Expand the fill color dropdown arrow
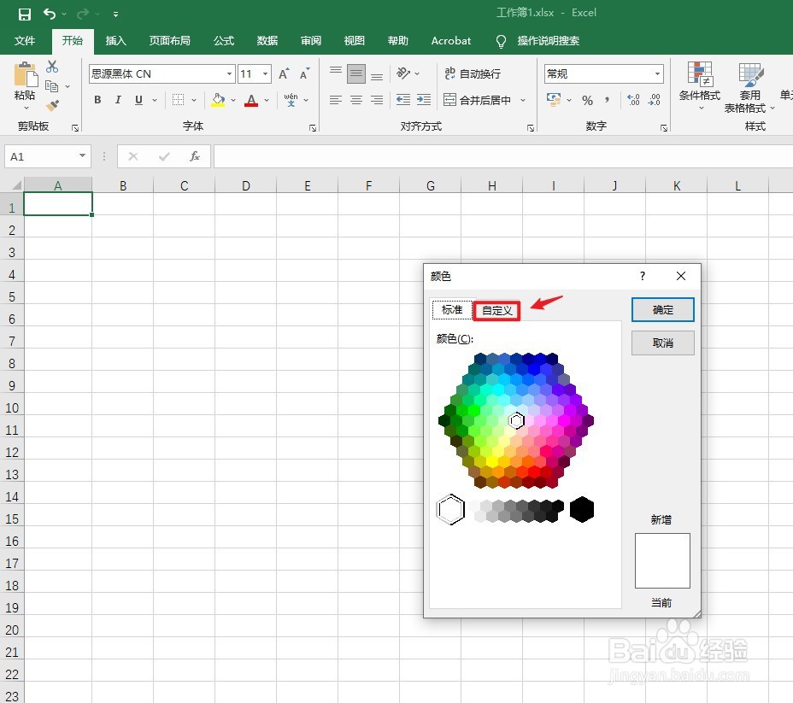 pyautogui.click(x=233, y=100)
